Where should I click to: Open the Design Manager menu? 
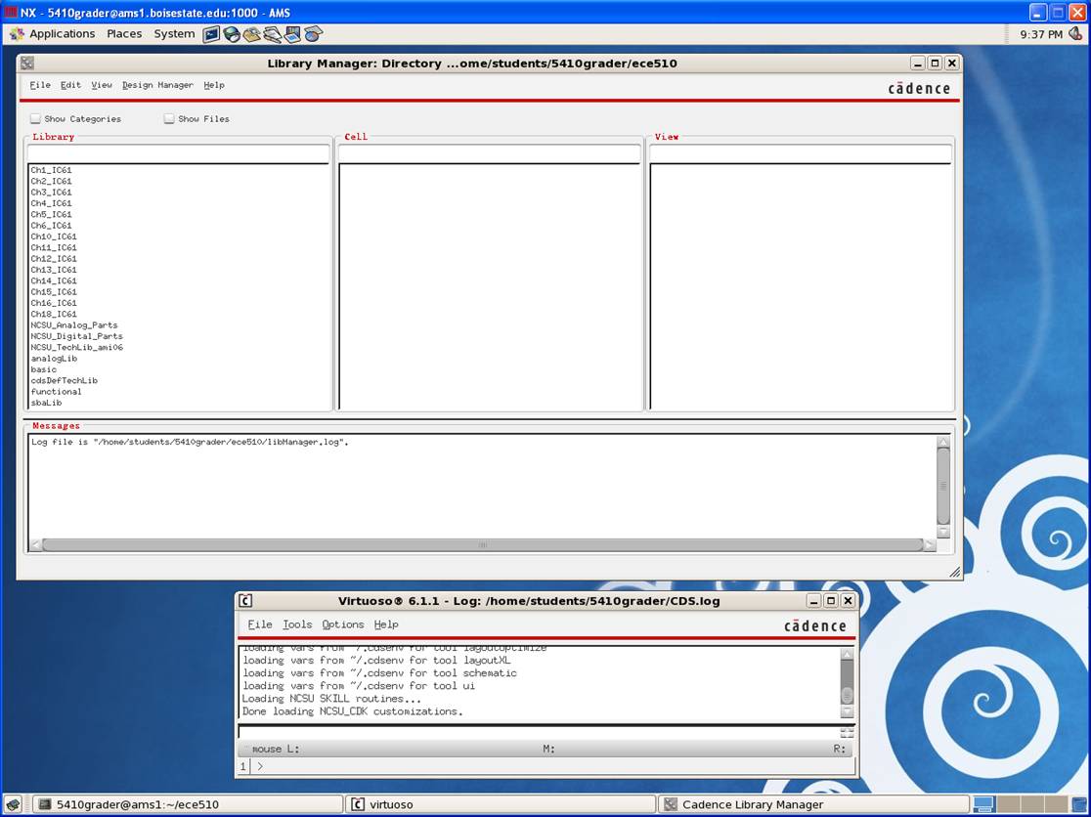click(157, 85)
